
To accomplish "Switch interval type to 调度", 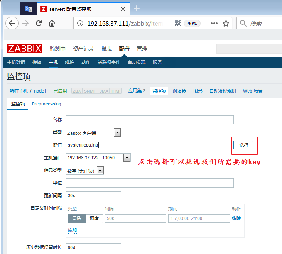I will (x=94, y=218).
